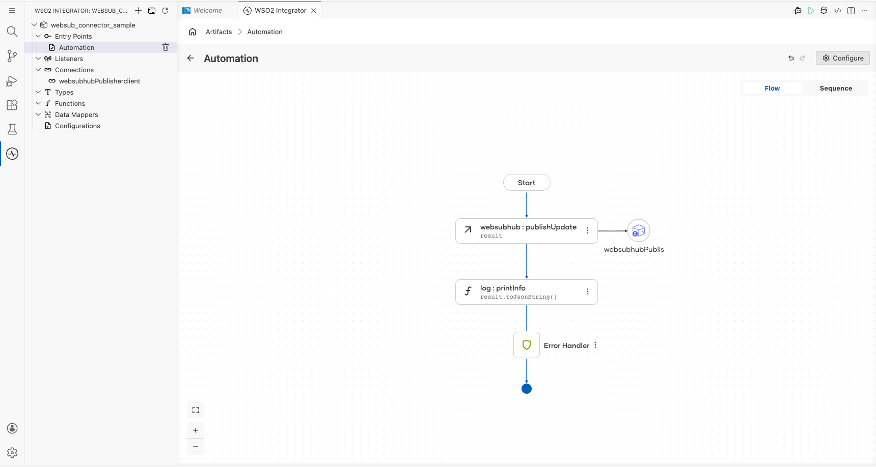Show source code view icon
This screenshot has width=876, height=467.
click(838, 10)
